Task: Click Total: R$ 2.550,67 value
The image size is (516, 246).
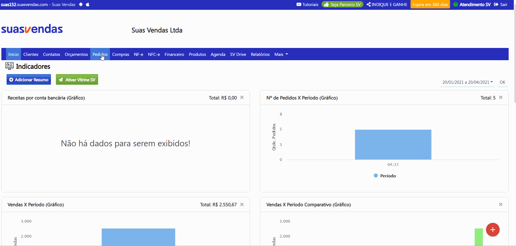Action: point(218,205)
